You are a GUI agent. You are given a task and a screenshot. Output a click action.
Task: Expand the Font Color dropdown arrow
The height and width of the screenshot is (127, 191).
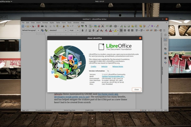pos(113,30)
